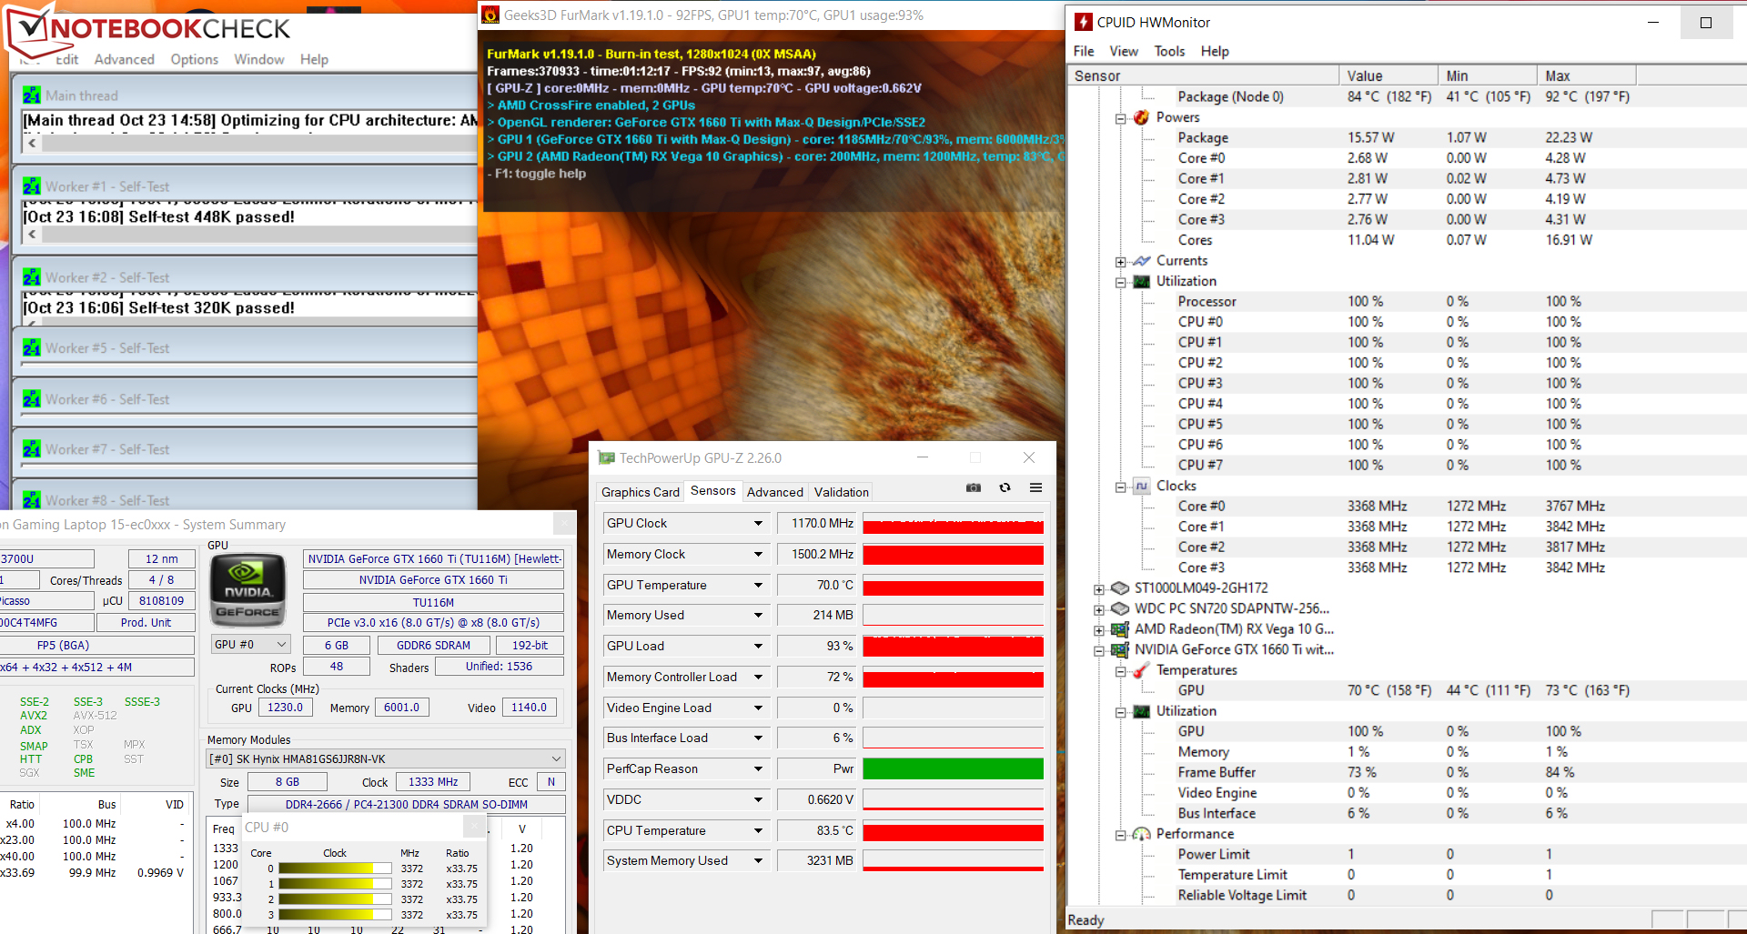The height and width of the screenshot is (934, 1747).
Task: Click the AMD Radeon RX Vega 10 icon
Action: pos(1120,629)
